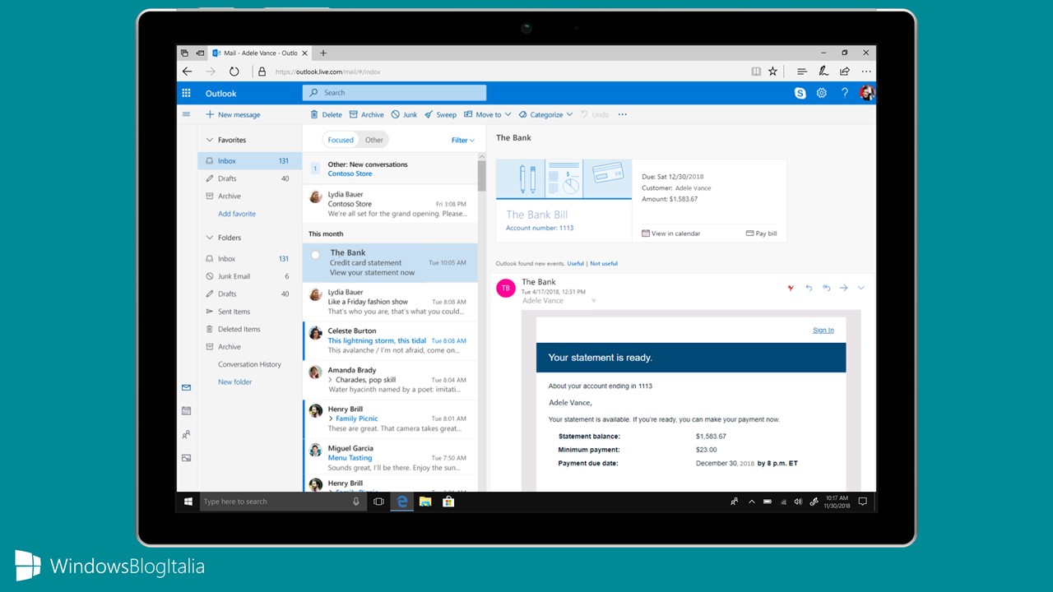
Task: Expand recipient details under Adele Vance
Action: point(593,301)
